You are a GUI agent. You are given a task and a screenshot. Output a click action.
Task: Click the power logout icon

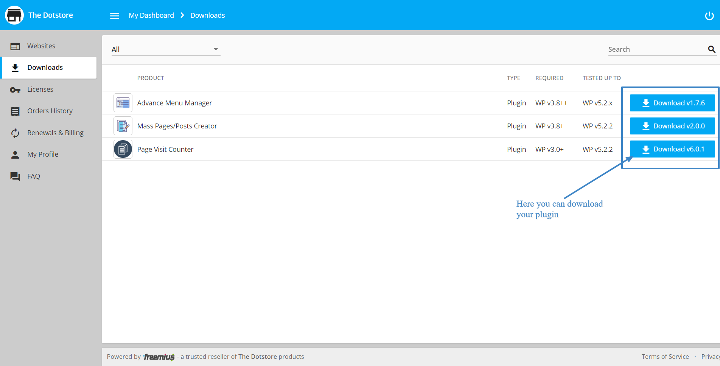(x=709, y=15)
